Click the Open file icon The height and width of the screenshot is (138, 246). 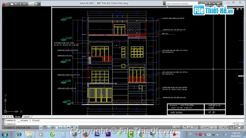pos(16,4)
